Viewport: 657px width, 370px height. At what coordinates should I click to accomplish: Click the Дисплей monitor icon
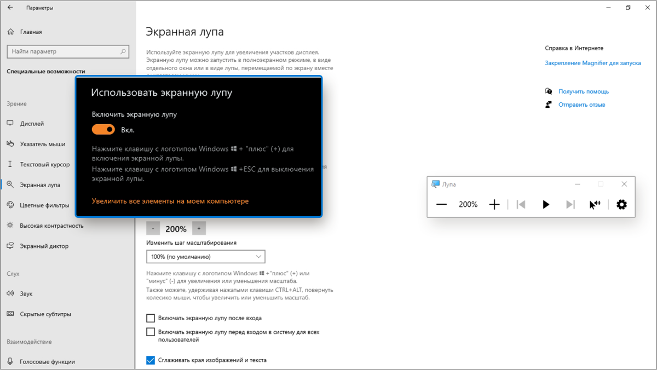pyautogui.click(x=10, y=124)
